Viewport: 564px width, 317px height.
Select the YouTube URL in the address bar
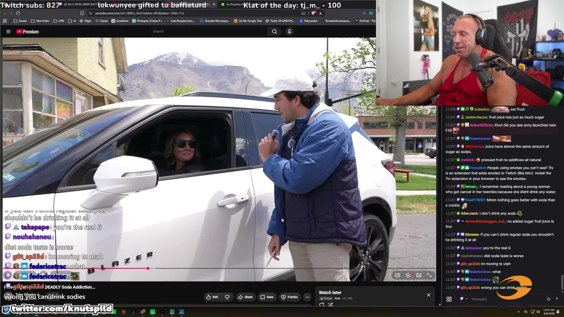(139, 13)
